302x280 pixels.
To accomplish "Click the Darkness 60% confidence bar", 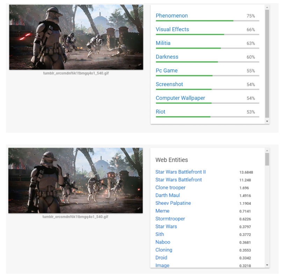I will tap(207, 62).
